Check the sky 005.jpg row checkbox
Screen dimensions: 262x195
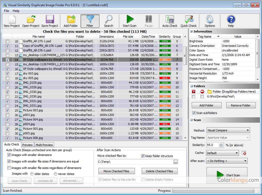[x=7, y=78]
